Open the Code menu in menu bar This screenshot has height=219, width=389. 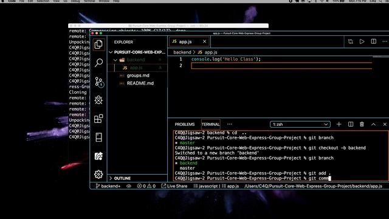tap(12, 1)
